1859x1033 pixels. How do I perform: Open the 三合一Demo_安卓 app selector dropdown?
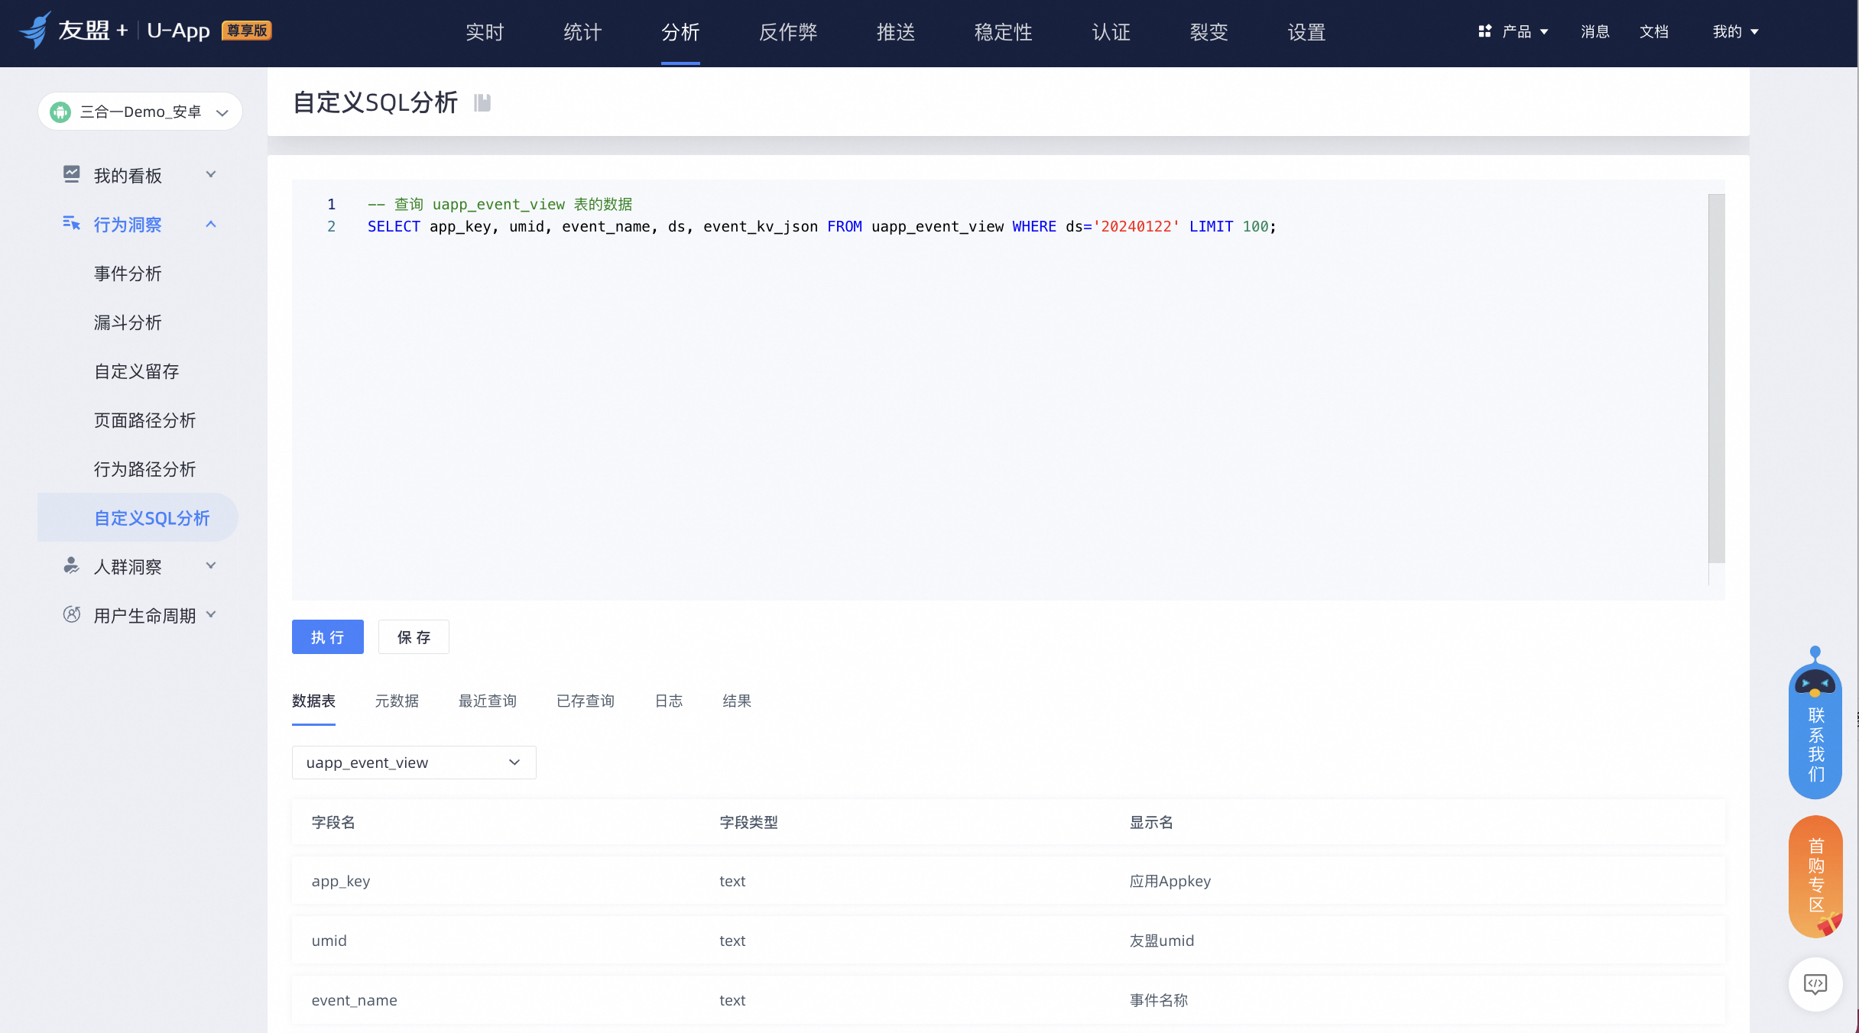click(x=140, y=112)
